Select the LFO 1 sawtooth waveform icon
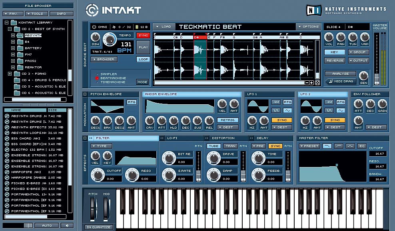 pyautogui.click(x=276, y=102)
